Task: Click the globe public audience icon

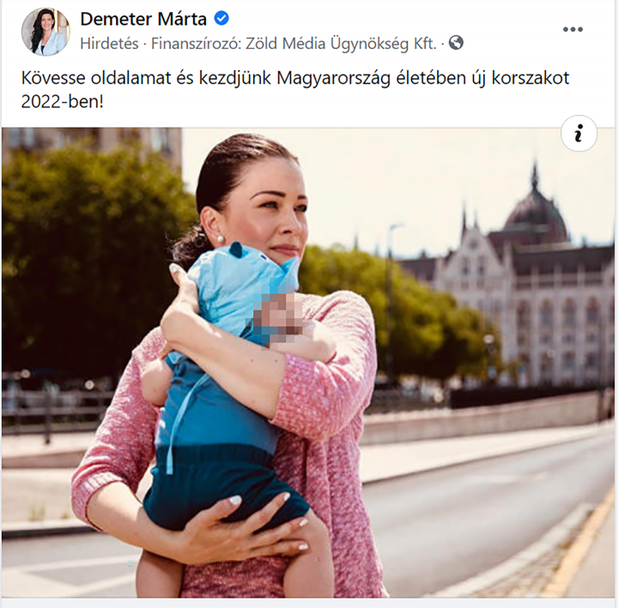Action: tap(456, 43)
